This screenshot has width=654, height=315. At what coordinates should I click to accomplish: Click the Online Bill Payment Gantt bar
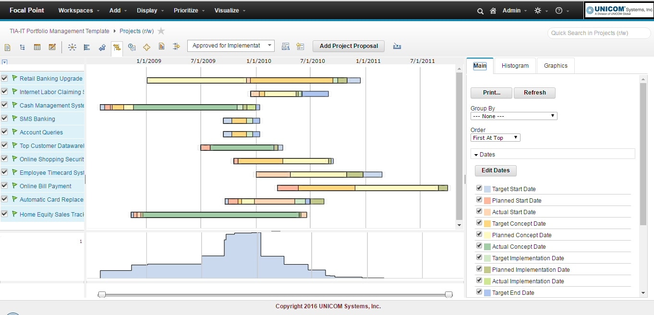tap(363, 188)
